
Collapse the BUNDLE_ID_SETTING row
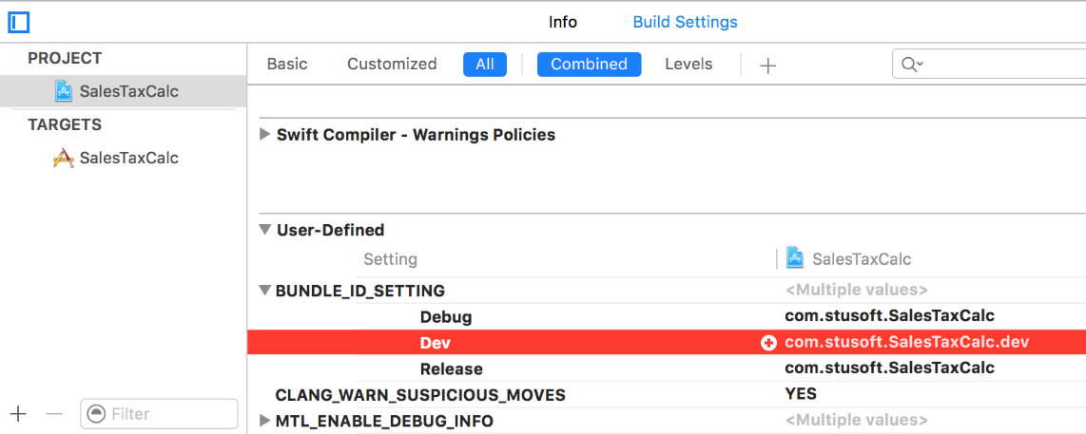(x=265, y=291)
